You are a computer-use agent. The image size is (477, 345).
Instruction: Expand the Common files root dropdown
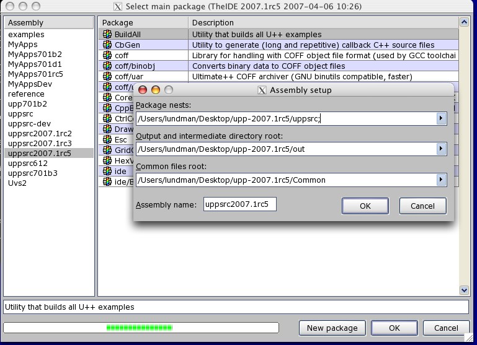click(x=441, y=180)
